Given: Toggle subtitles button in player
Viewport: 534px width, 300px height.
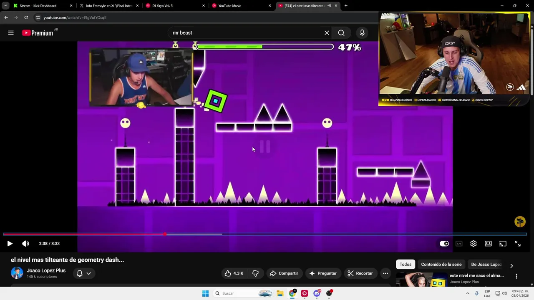Looking at the screenshot, I should 459,244.
